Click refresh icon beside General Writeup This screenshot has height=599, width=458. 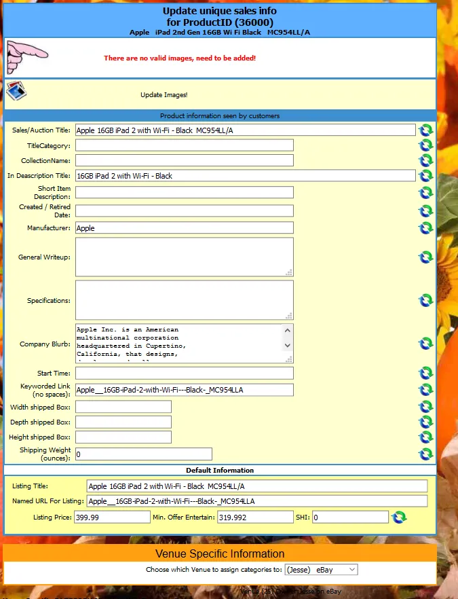click(x=425, y=257)
